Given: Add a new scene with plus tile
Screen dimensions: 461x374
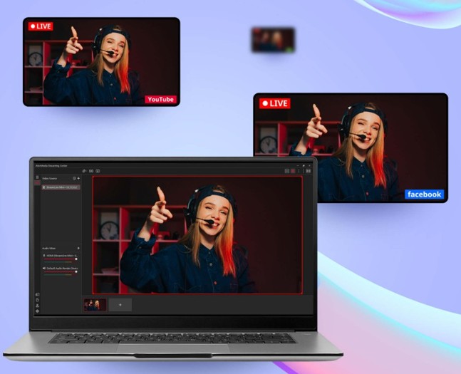Looking at the screenshot, I should click(x=120, y=304).
